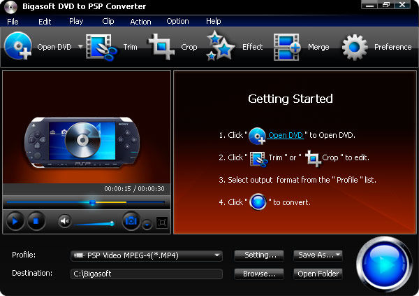Expand snapshot options arrow
This screenshot has width=419, height=296.
tap(147, 225)
